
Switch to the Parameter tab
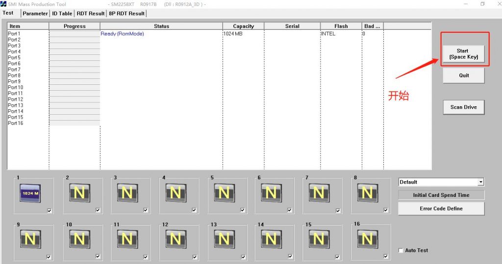pyautogui.click(x=35, y=14)
